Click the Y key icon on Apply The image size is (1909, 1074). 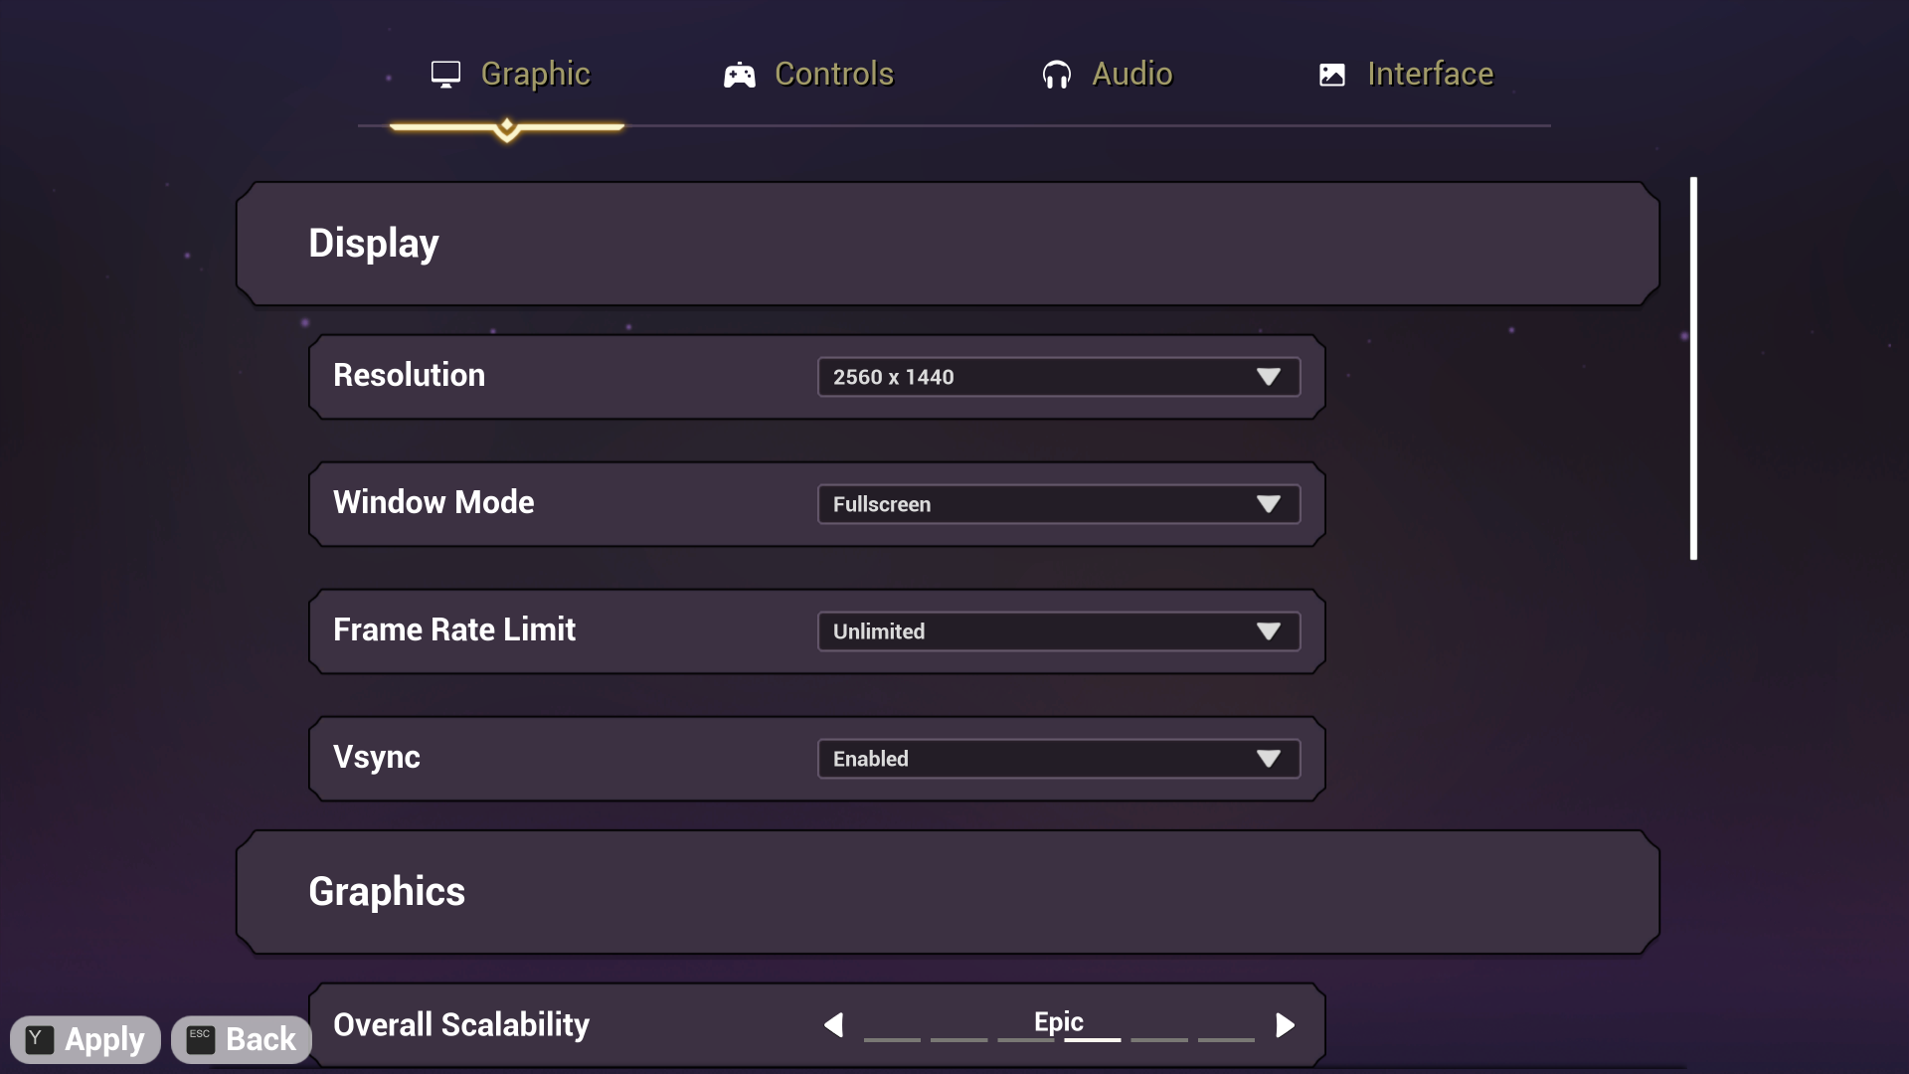point(39,1040)
